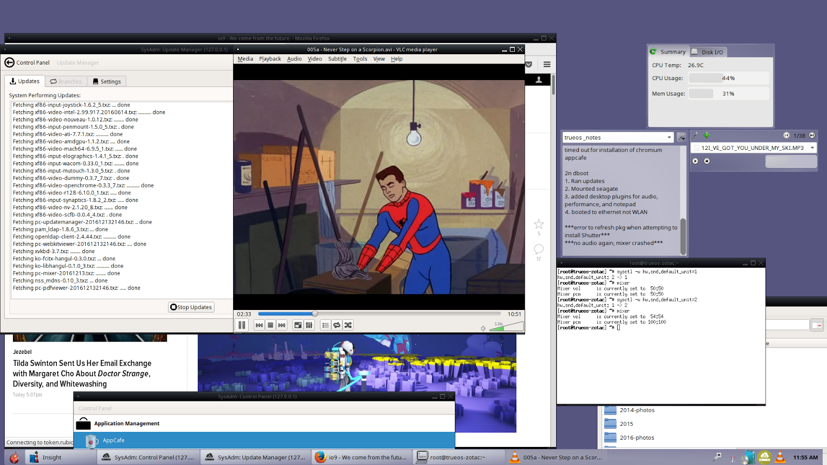This screenshot has width=827, height=465.
Task: Click the Stop Updates button
Action: tap(191, 307)
